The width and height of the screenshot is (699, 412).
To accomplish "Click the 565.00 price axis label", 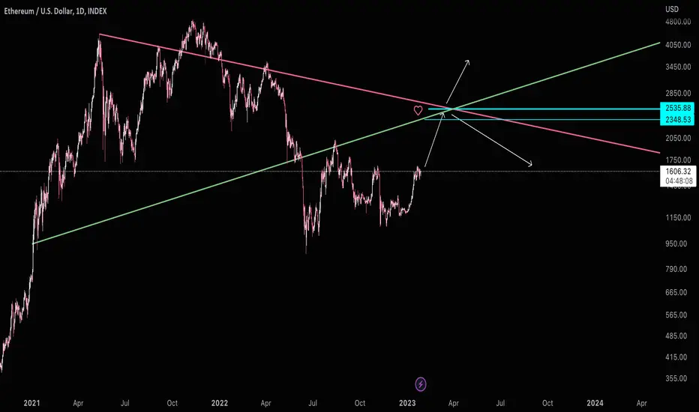I will click(x=678, y=315).
